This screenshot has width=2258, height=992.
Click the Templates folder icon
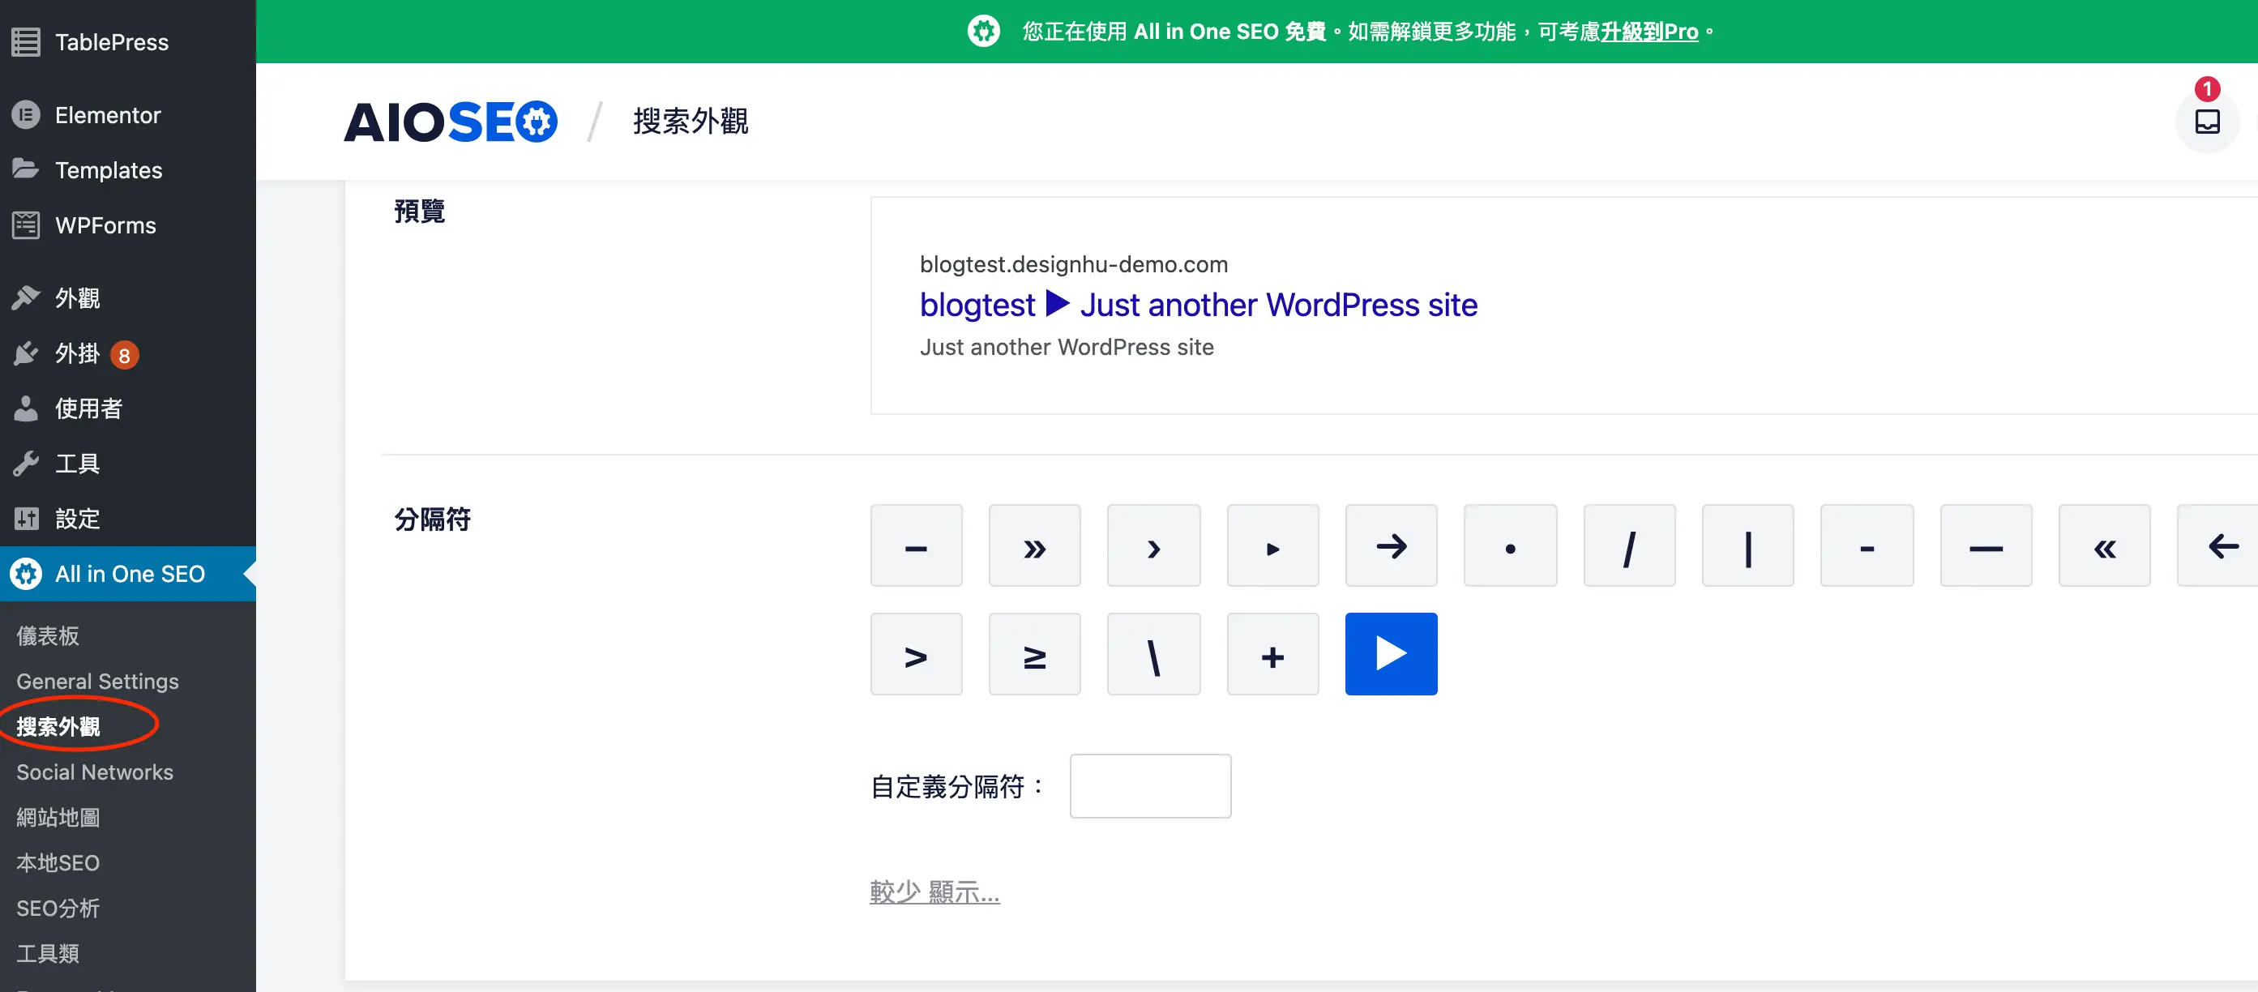(x=26, y=169)
